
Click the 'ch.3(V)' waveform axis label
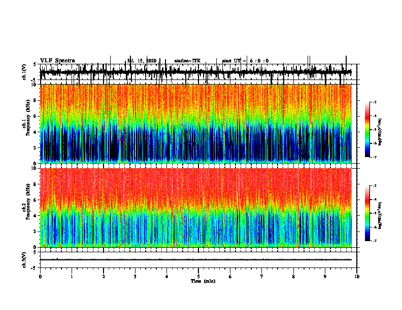coord(24,260)
